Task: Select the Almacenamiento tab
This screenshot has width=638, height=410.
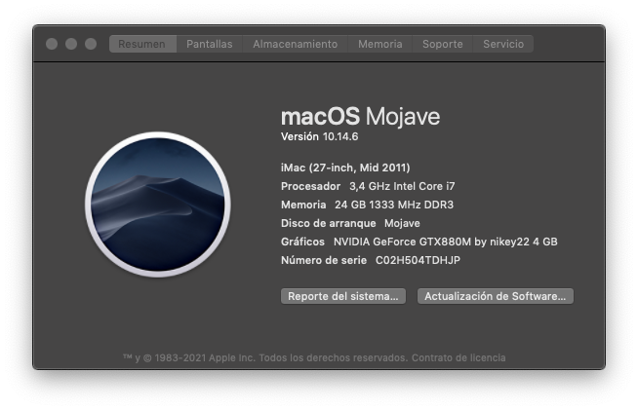Action: [x=296, y=44]
